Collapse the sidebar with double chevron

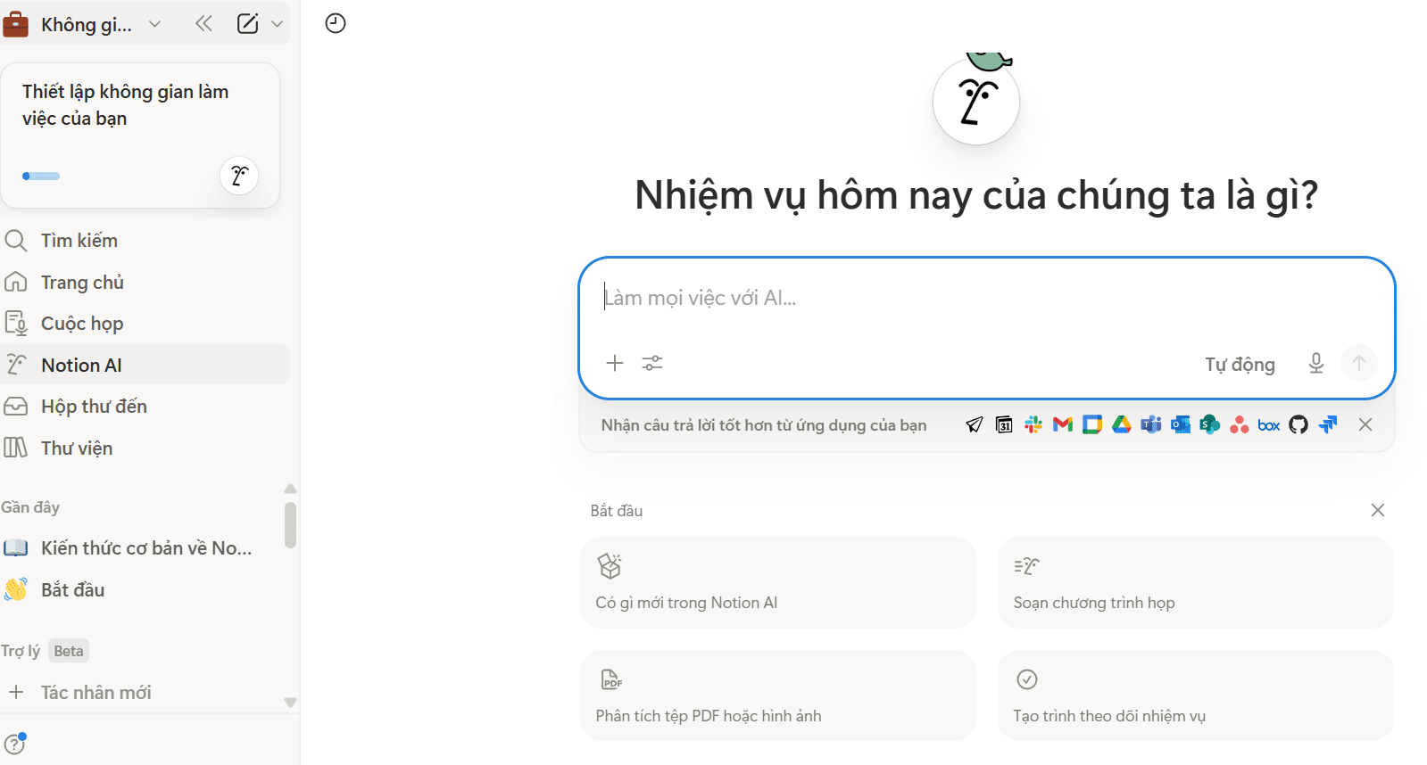[x=203, y=24]
